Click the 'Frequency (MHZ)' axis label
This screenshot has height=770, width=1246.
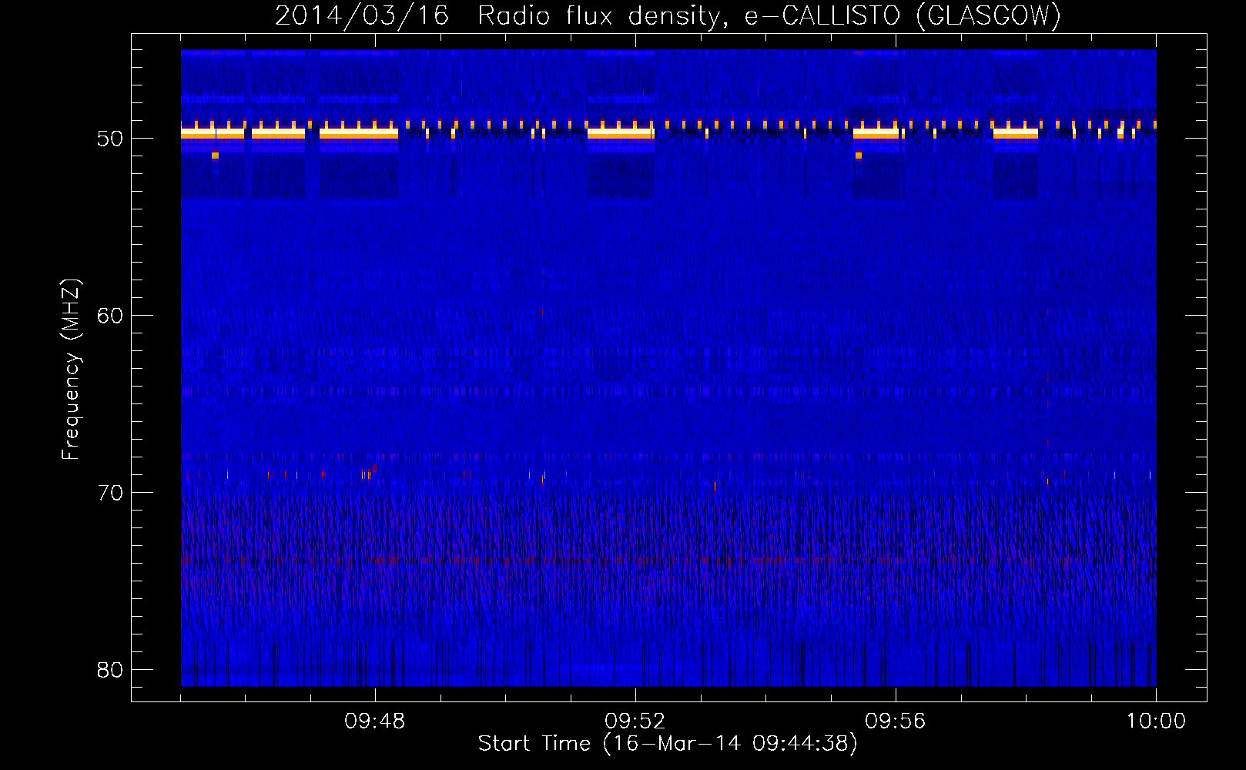(70, 370)
